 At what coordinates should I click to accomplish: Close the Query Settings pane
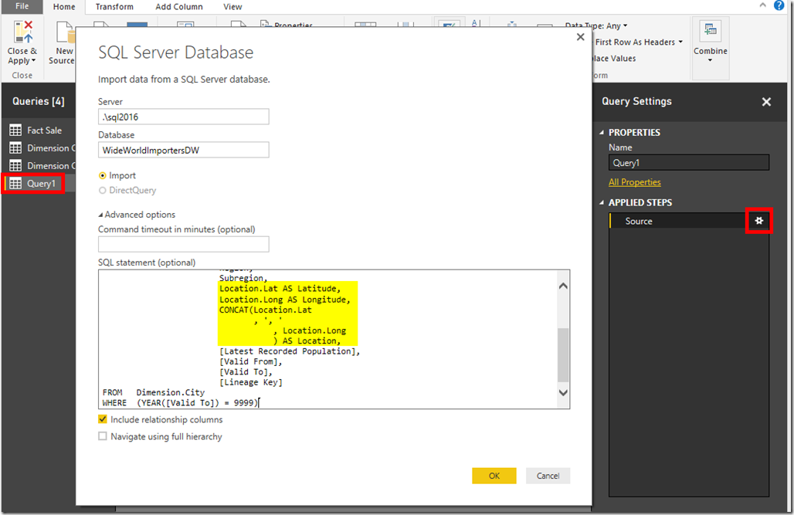click(766, 102)
